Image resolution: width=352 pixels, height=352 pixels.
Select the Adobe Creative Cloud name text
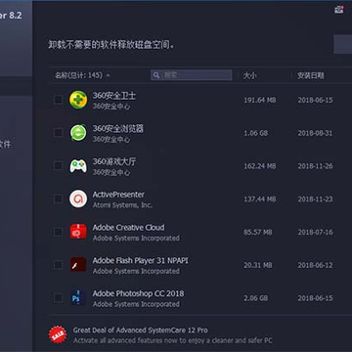click(x=128, y=228)
